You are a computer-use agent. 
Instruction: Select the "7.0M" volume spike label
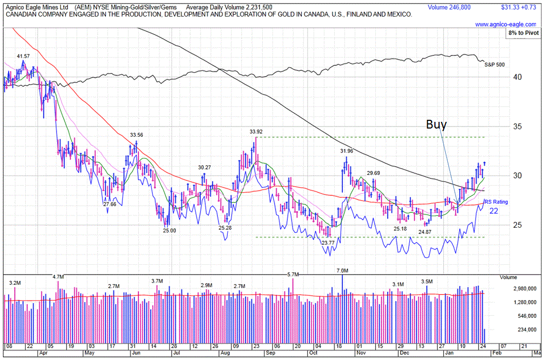point(342,270)
